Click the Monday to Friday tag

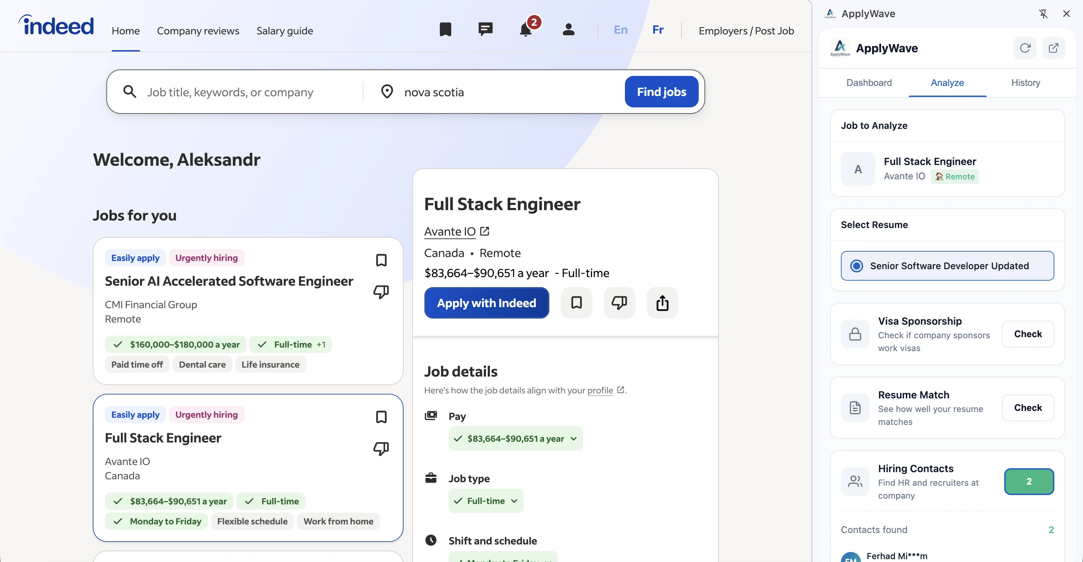(x=157, y=521)
